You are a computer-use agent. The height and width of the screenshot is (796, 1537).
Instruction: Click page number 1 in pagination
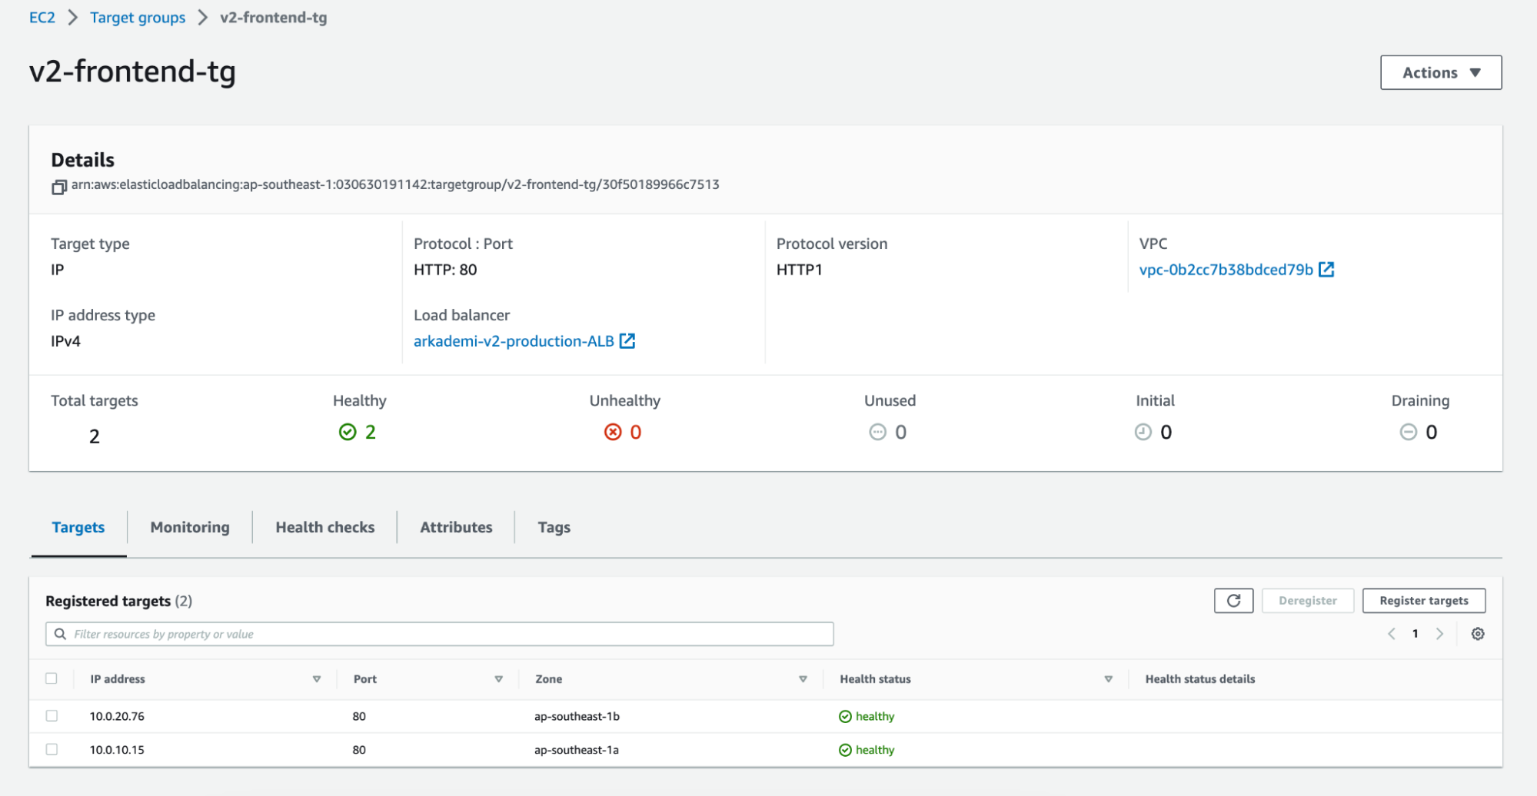pos(1415,634)
